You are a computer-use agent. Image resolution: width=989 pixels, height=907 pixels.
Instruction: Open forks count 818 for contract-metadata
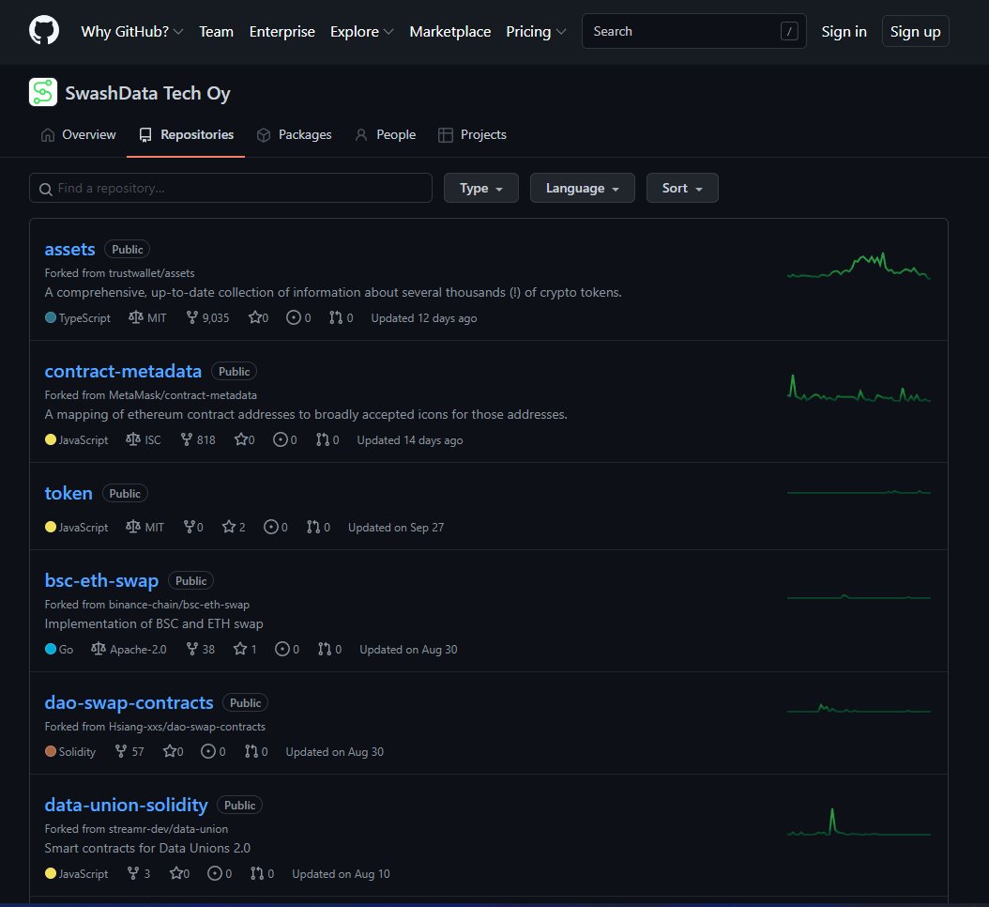tap(198, 439)
